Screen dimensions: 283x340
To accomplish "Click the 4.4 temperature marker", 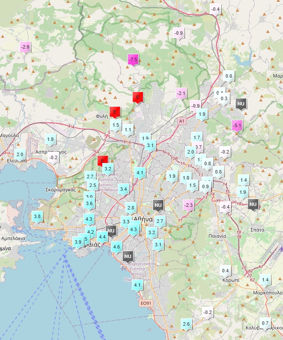I will [x=102, y=237].
